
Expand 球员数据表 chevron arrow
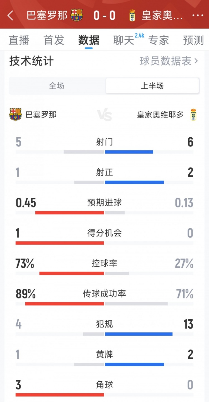click(196, 61)
